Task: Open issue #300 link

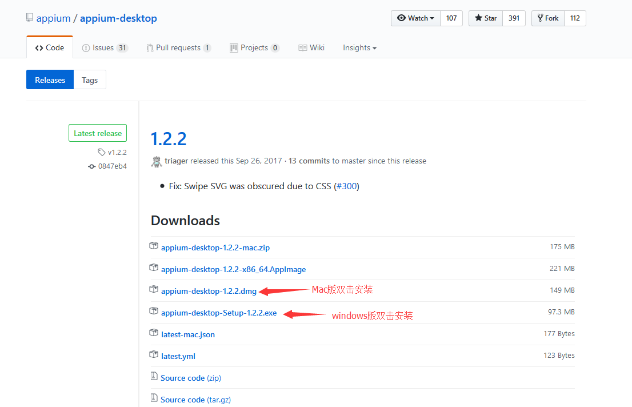Action: point(347,186)
